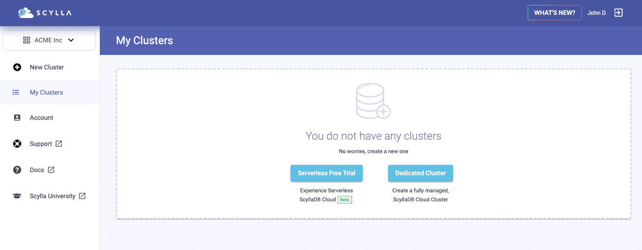
Task: Click the John D user name
Action: 596,13
